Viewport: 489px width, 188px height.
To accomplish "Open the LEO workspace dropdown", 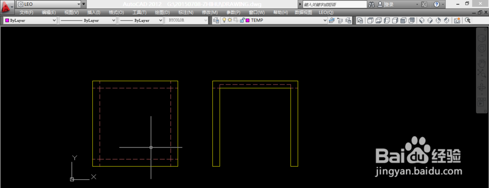I will click(48, 4).
